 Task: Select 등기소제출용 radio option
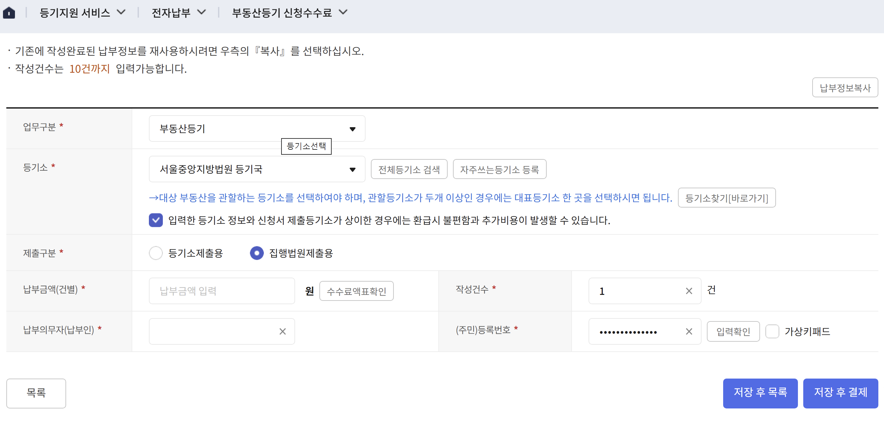pyautogui.click(x=156, y=253)
